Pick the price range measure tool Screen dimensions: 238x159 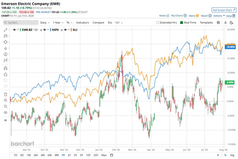[x=6, y=60]
